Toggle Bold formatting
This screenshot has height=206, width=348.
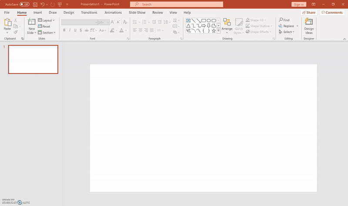[64, 30]
